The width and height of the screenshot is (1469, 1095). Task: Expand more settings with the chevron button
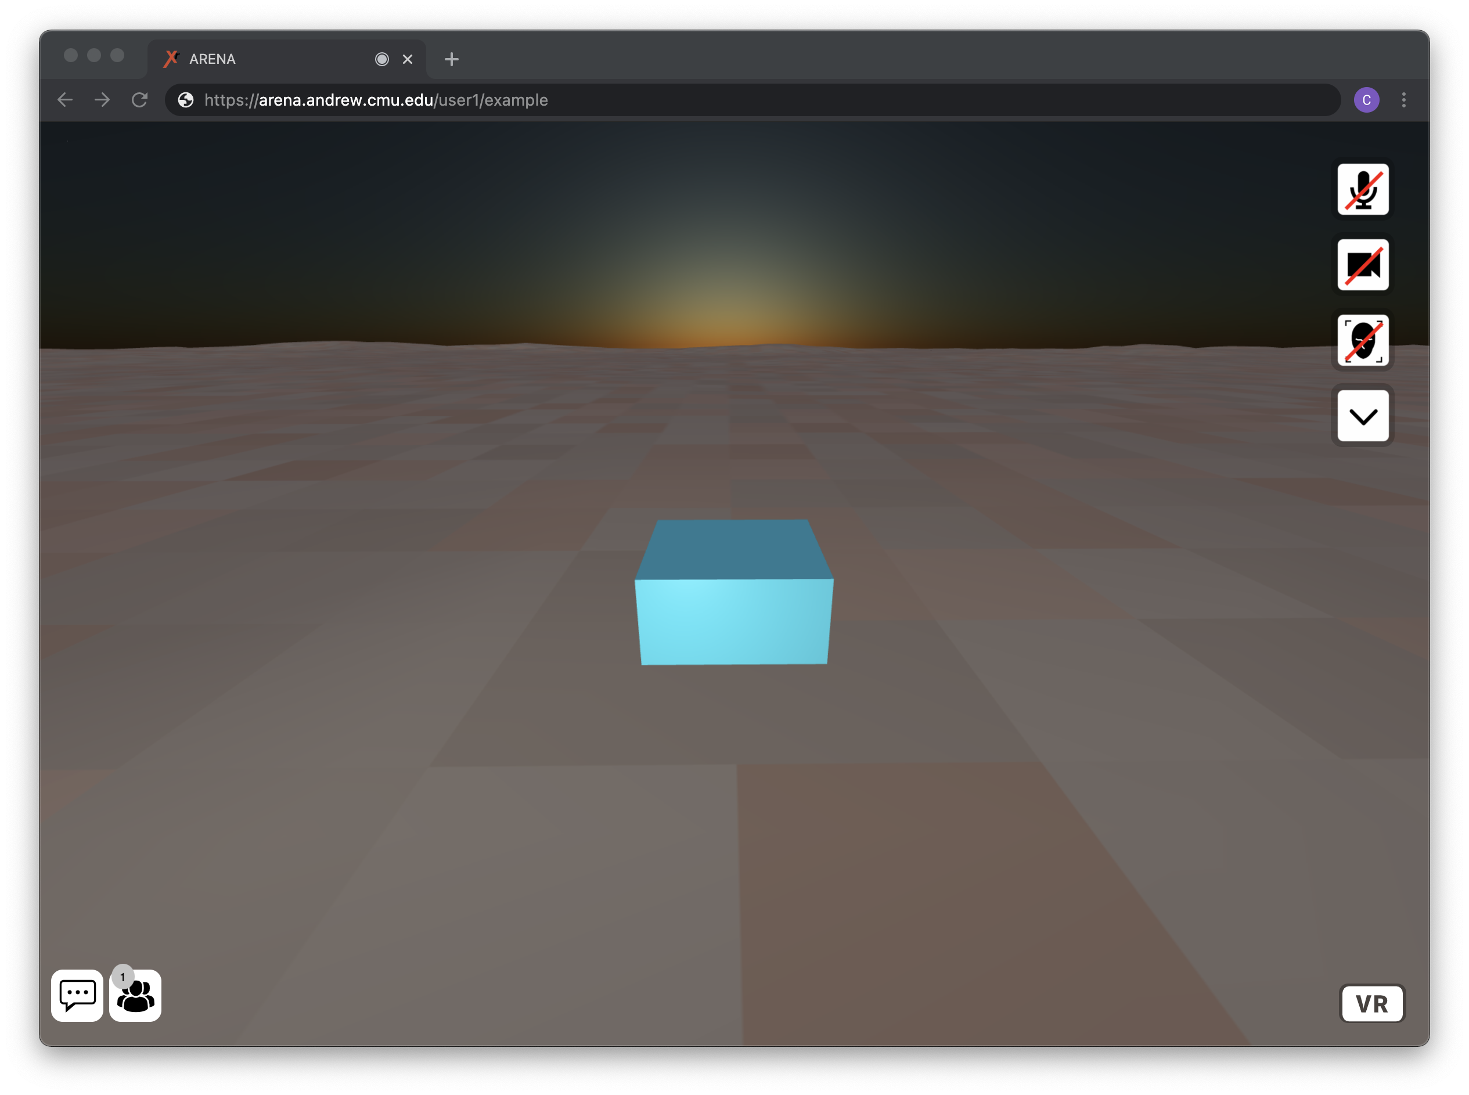pyautogui.click(x=1362, y=416)
